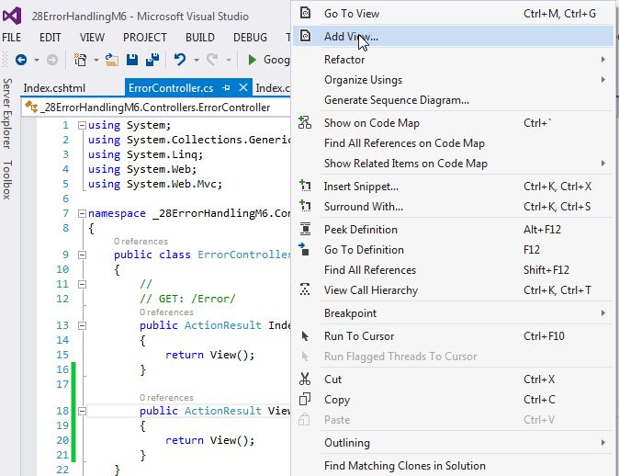Collapse the namespace block on line 7
The width and height of the screenshot is (619, 476).
point(82,214)
